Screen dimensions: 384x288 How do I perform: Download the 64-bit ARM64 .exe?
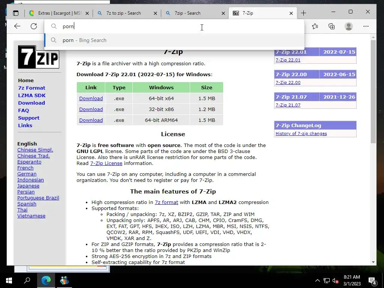(x=91, y=120)
